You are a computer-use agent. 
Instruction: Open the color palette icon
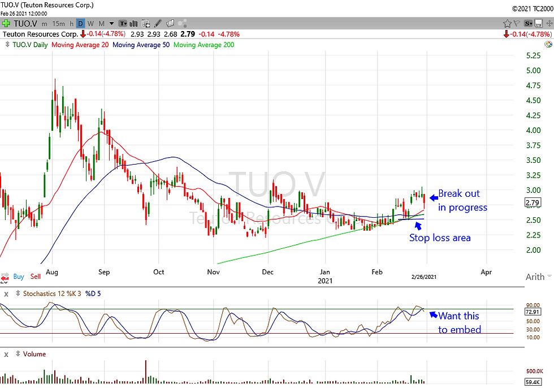point(548,45)
